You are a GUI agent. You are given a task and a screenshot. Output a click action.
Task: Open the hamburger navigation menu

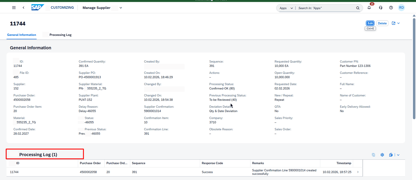coord(14,8)
